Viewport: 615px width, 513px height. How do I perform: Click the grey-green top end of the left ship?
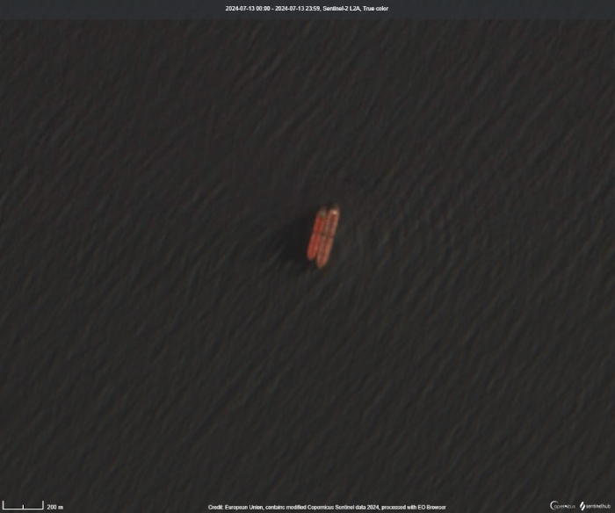pyautogui.click(x=322, y=213)
